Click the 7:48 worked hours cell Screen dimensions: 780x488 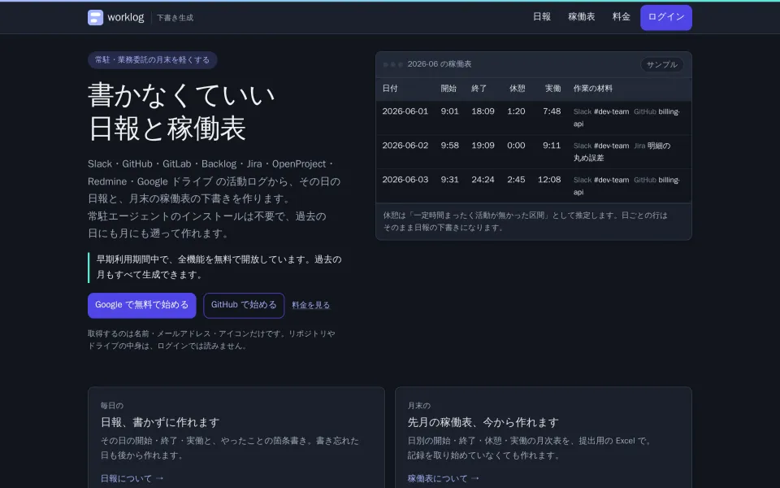(x=552, y=111)
